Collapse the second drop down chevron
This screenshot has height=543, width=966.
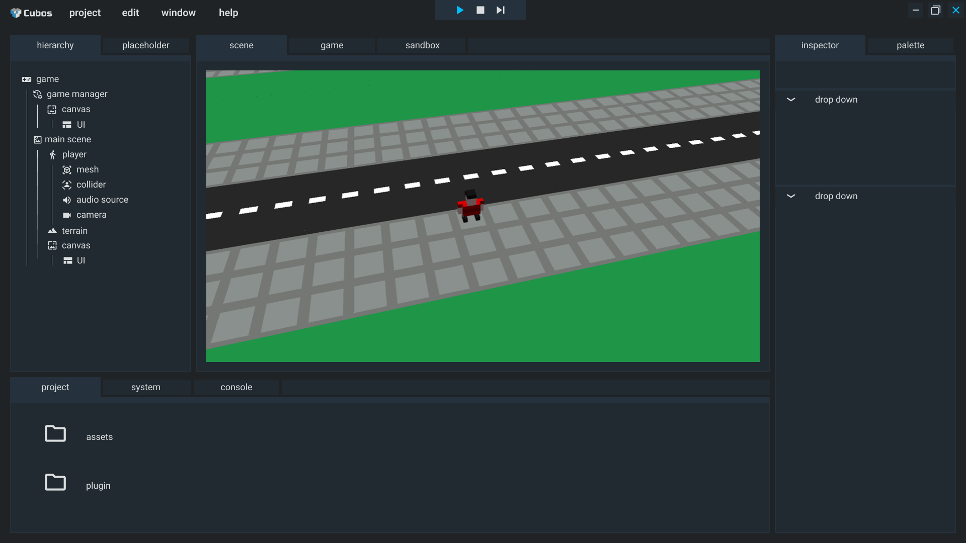[791, 196]
